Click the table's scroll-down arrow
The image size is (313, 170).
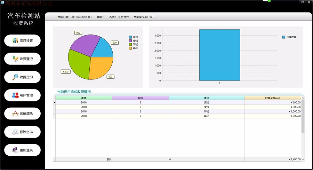tap(303, 160)
